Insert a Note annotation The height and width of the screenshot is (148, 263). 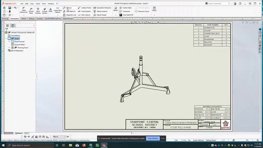point(51,10)
